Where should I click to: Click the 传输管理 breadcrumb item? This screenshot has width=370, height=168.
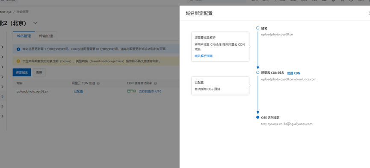click(x=23, y=12)
